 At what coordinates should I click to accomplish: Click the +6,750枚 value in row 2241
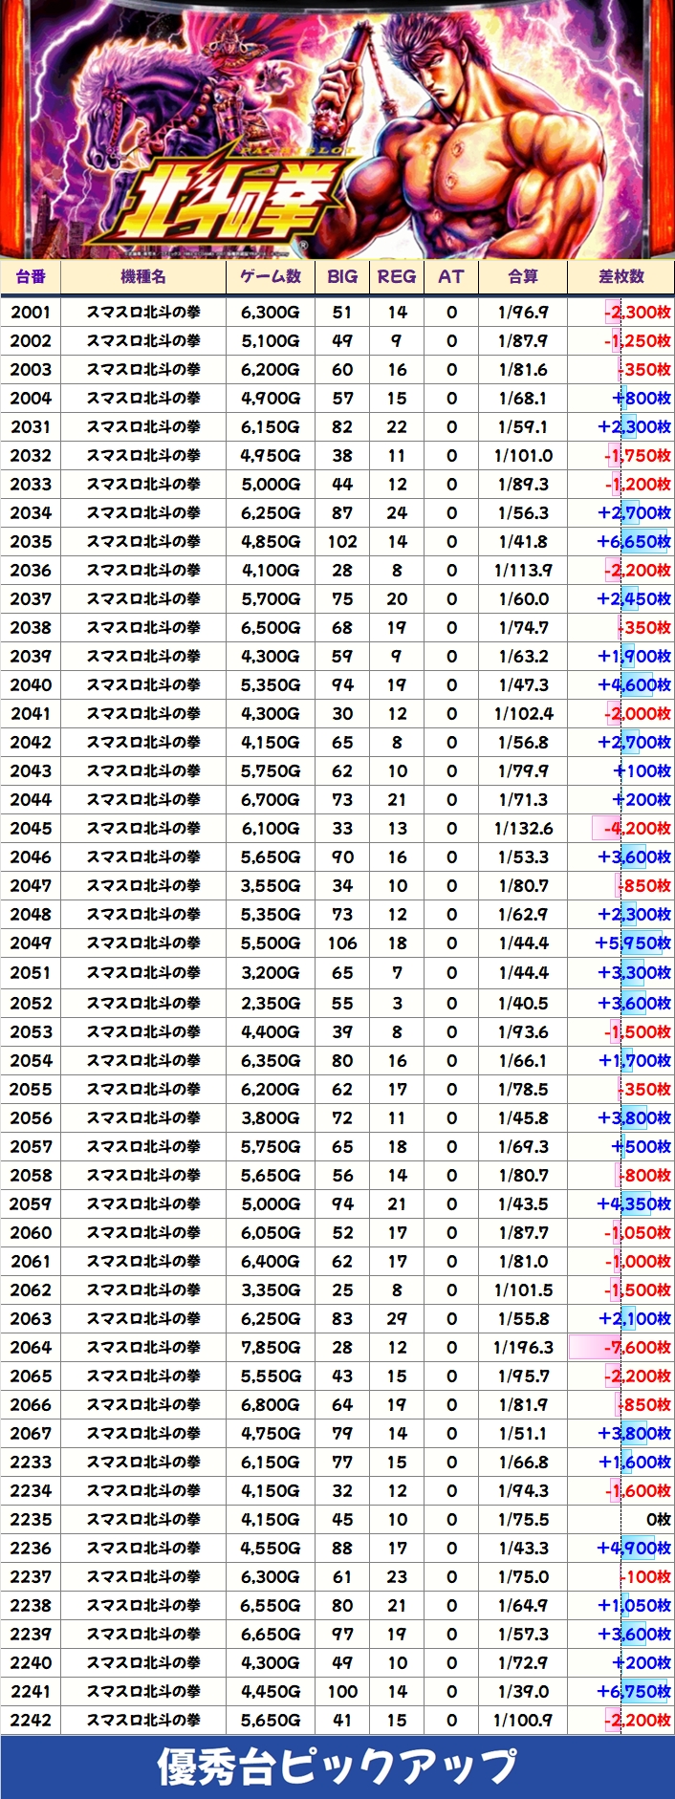pos(634,1691)
